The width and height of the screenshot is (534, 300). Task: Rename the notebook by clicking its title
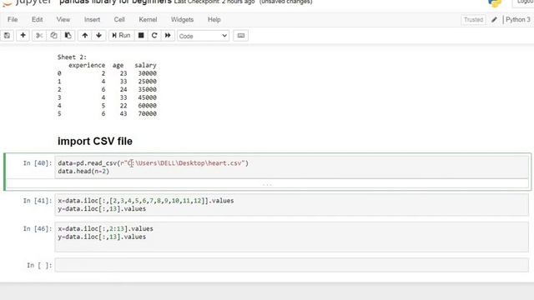pyautogui.click(x=115, y=2)
